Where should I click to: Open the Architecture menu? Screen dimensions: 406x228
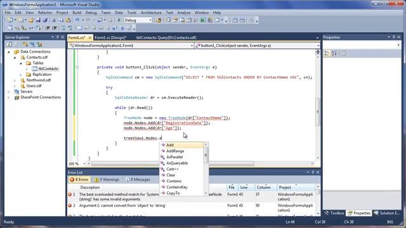(x=151, y=13)
